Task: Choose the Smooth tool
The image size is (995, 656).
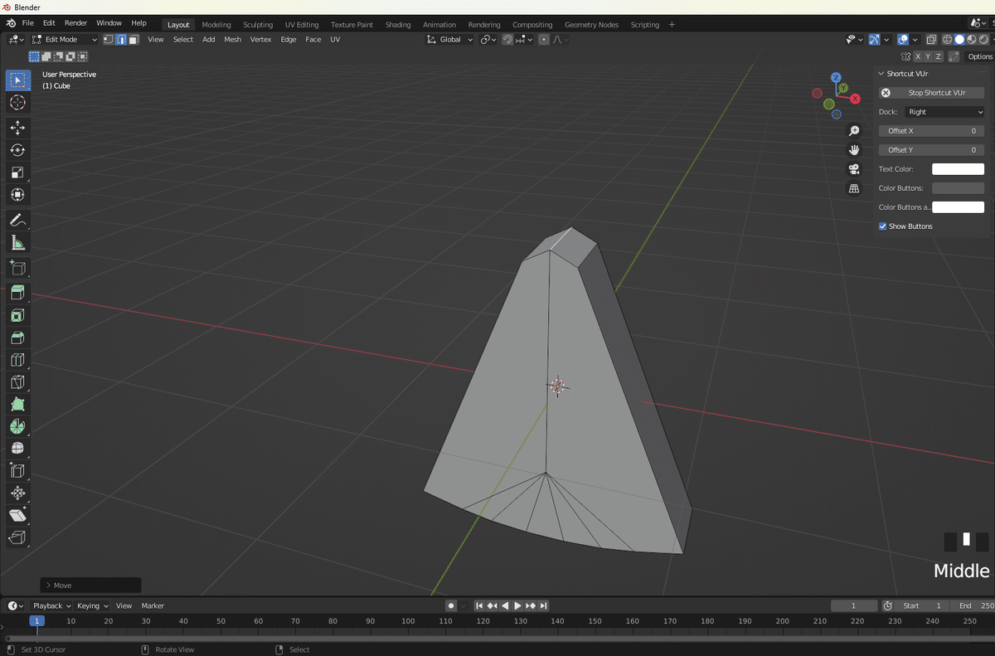Action: 17,449
